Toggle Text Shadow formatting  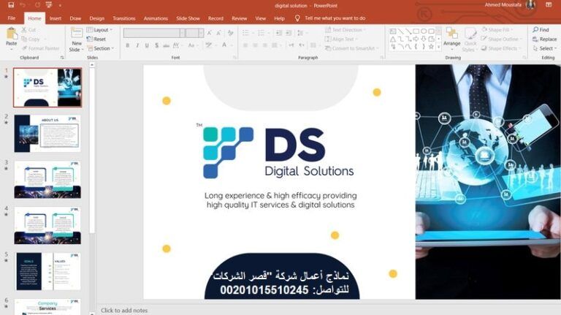click(x=156, y=45)
